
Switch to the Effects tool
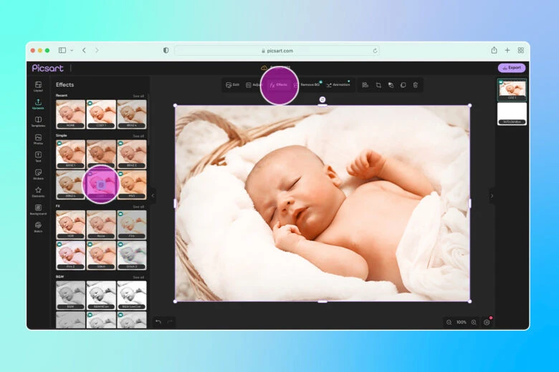pyautogui.click(x=279, y=85)
